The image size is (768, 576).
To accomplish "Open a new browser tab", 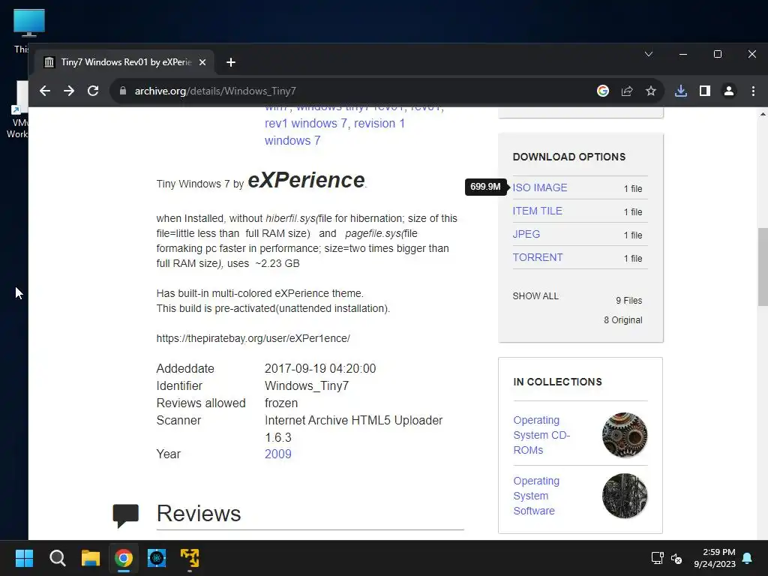I will [231, 62].
